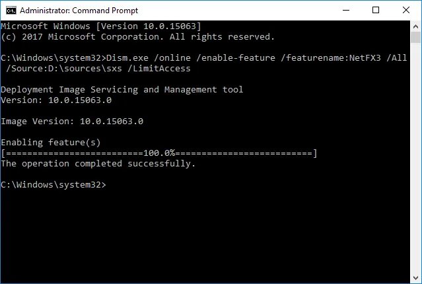Screen dimensions: 422x284
Task: Click the 'Dism.exe /online' command text
Action: 149,58
